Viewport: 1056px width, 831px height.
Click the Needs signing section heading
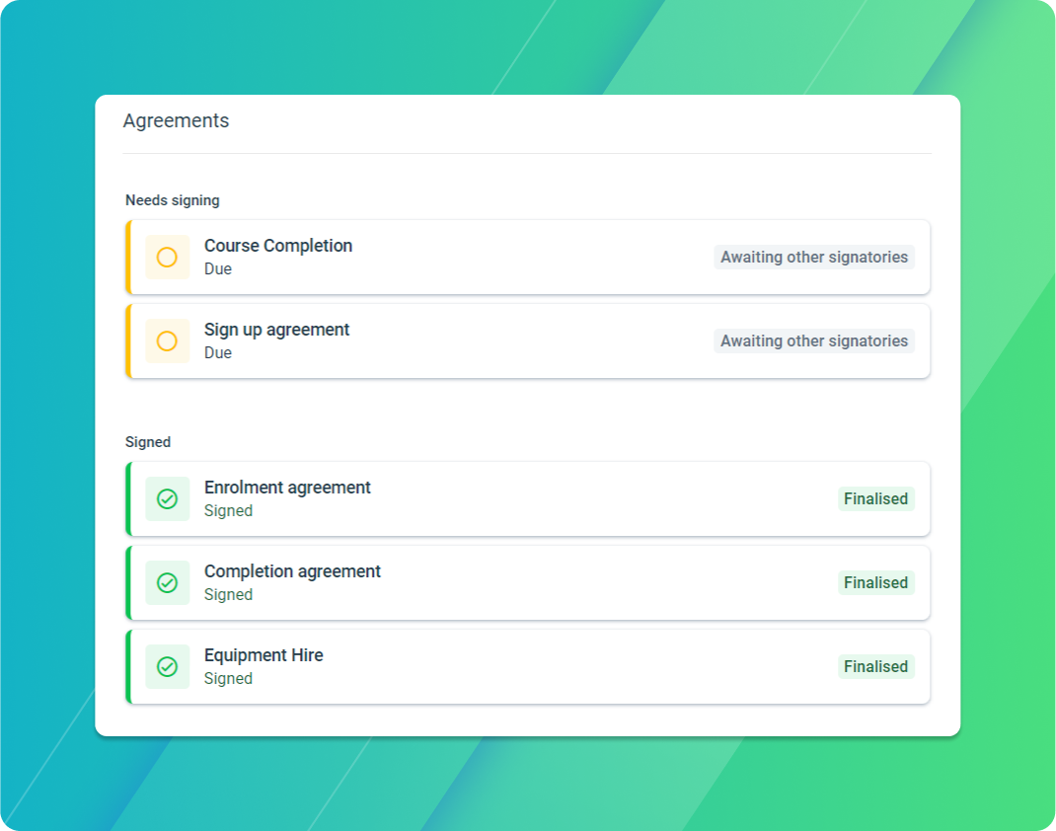click(x=173, y=199)
